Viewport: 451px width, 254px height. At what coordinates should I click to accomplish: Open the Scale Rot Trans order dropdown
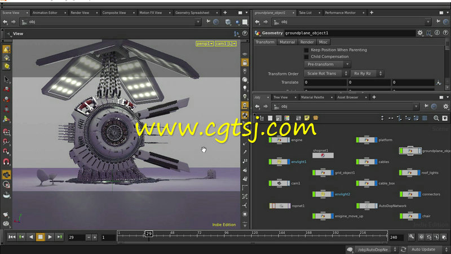click(326, 73)
